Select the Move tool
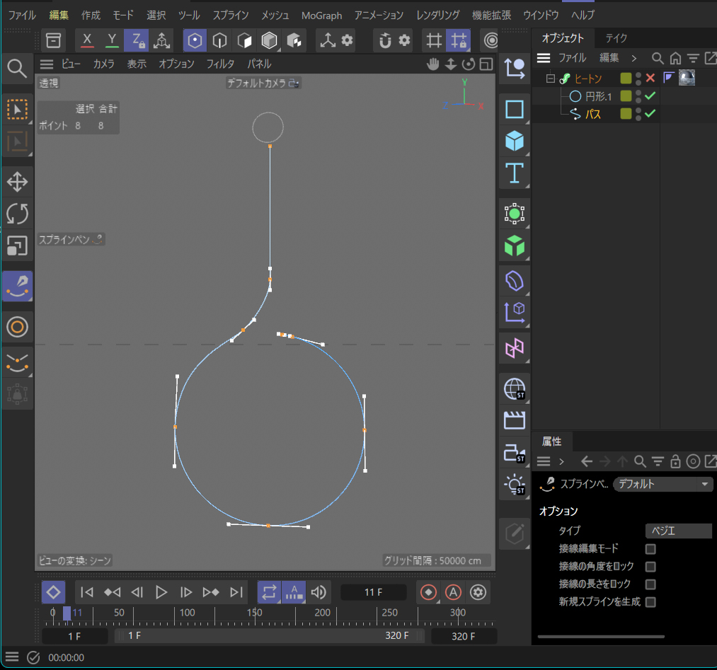Screen dimensions: 717x670 coord(17,181)
